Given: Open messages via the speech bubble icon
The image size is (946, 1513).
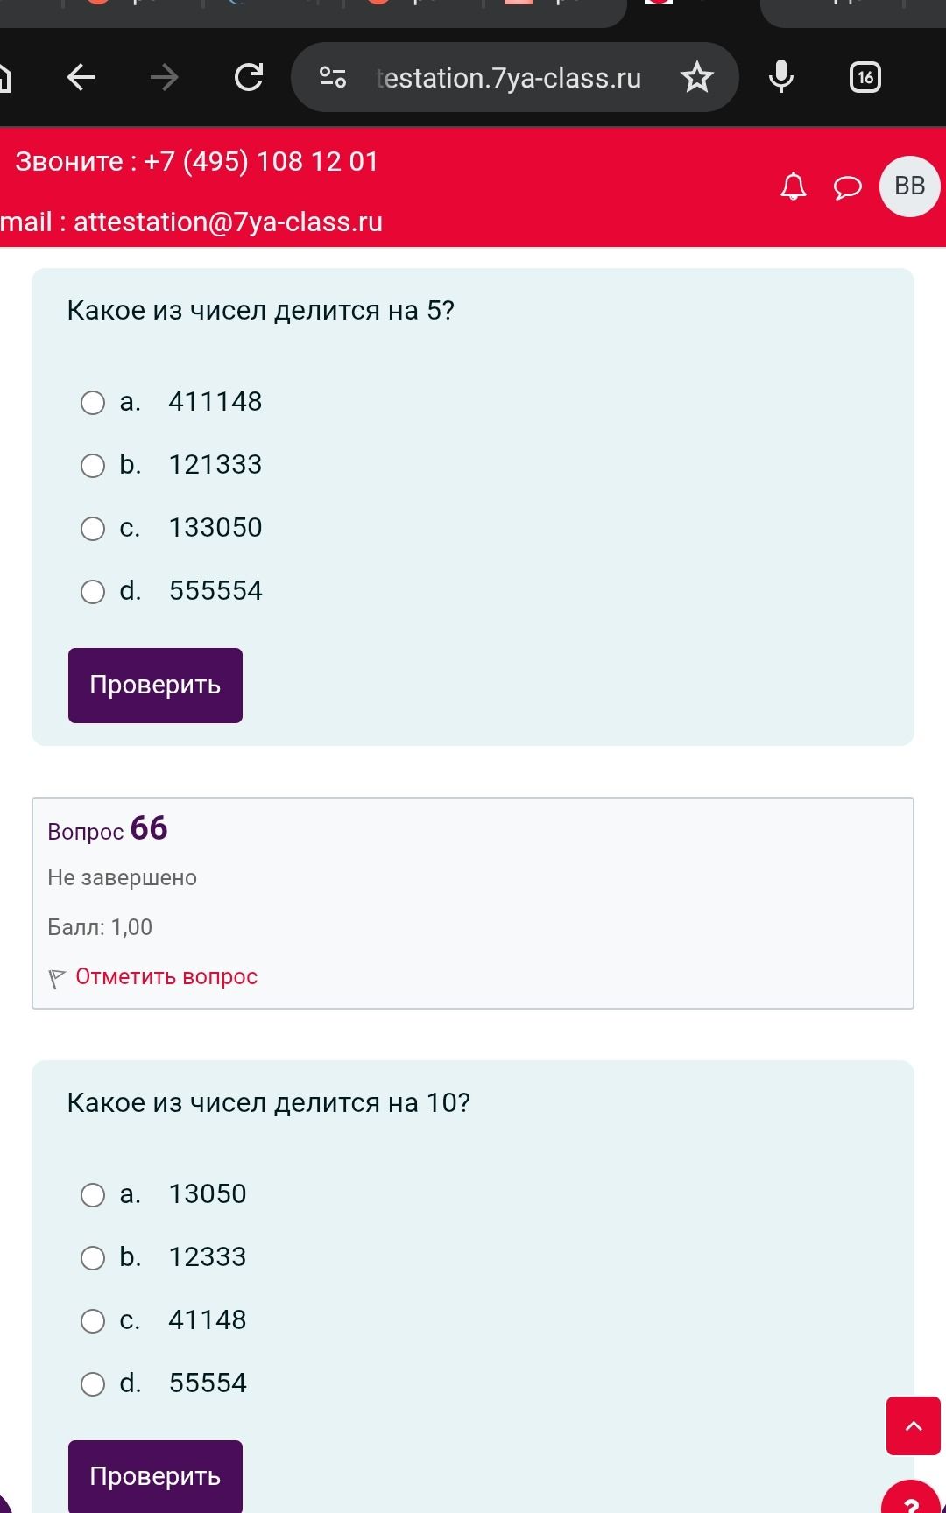Looking at the screenshot, I should pyautogui.click(x=847, y=187).
